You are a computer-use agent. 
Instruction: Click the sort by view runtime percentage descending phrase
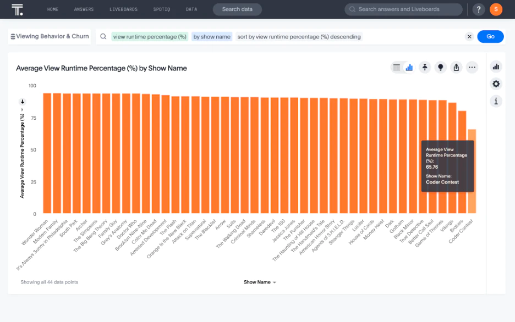299,37
